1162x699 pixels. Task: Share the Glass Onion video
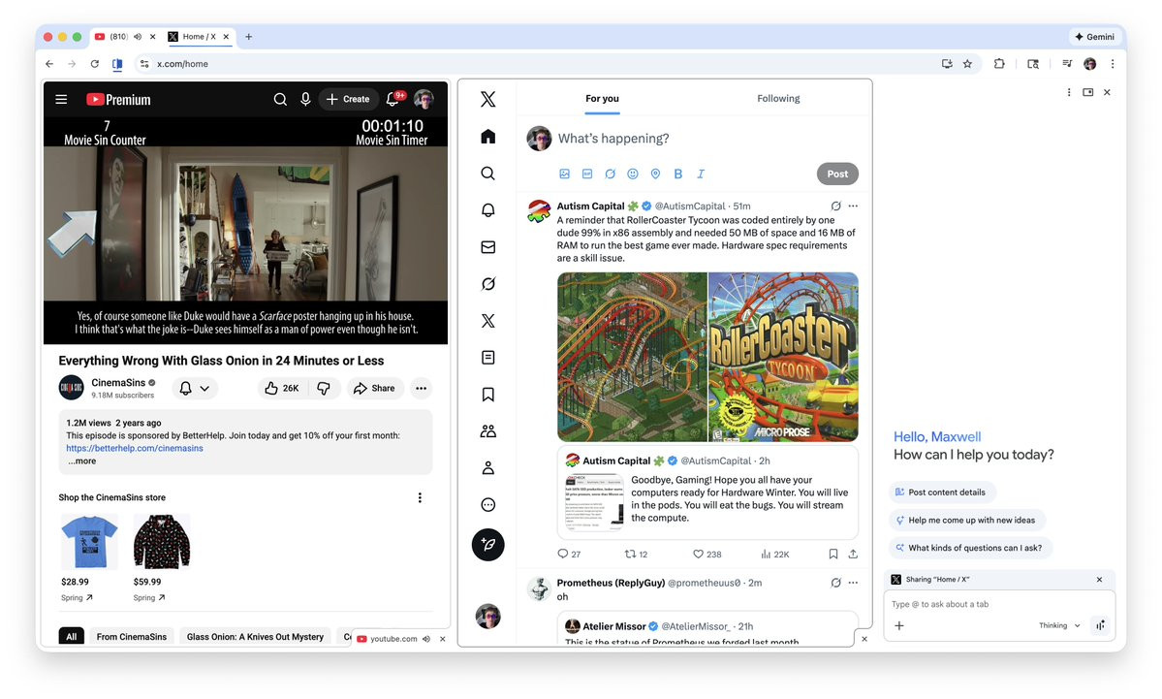click(374, 389)
